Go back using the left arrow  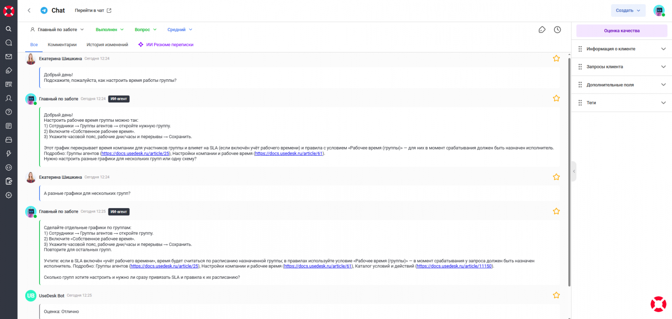point(29,10)
